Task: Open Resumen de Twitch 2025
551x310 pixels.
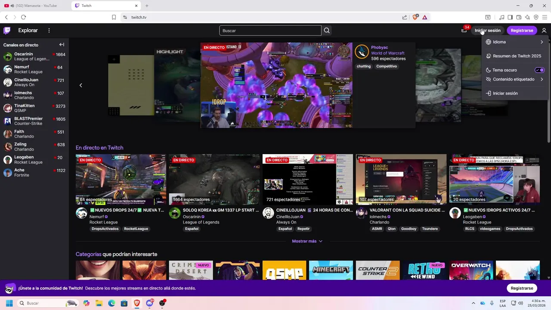Action: (x=515, y=56)
